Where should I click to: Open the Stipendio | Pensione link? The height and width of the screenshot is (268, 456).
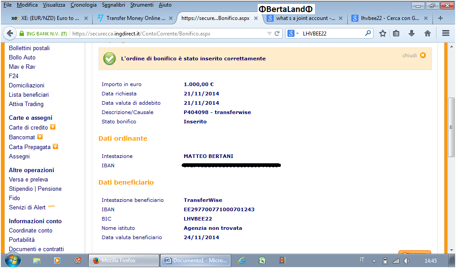coord(35,189)
